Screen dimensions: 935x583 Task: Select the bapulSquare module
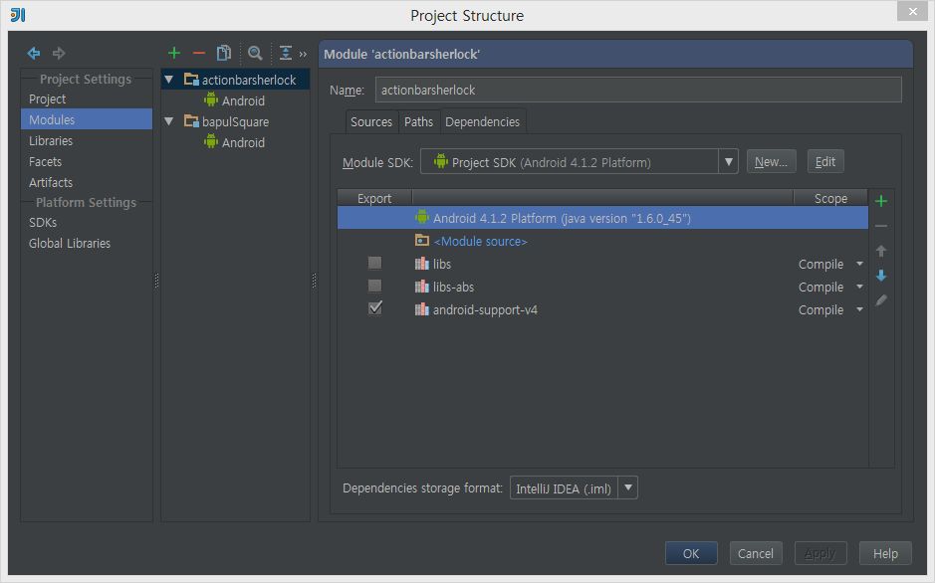point(227,121)
